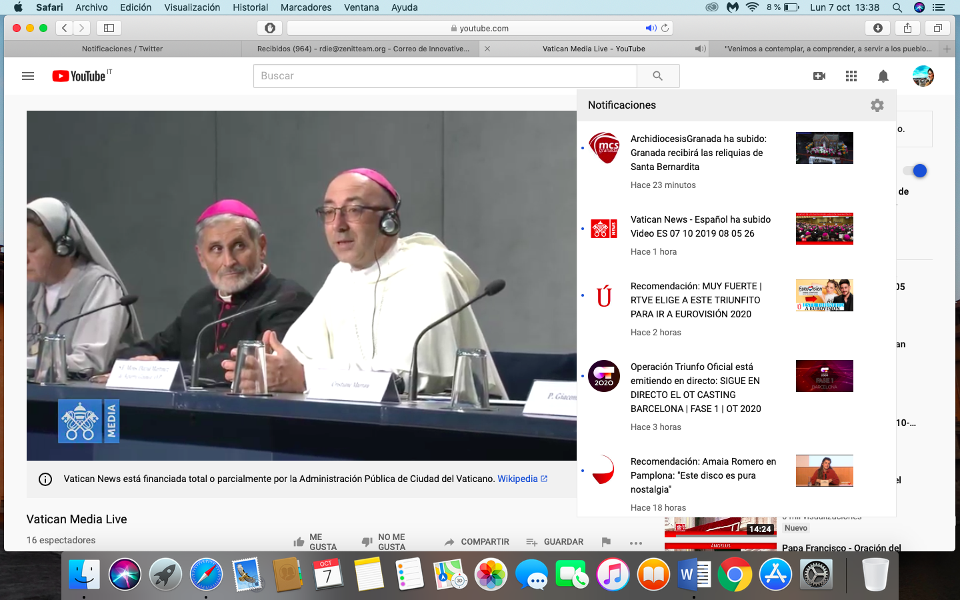The image size is (960, 600).
Task: Toggle Safari sidebar display
Action: [109, 28]
